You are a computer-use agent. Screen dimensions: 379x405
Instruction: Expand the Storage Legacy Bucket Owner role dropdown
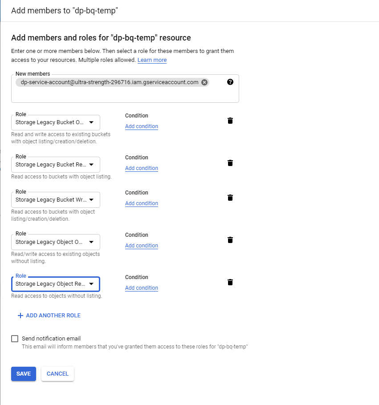point(56,122)
